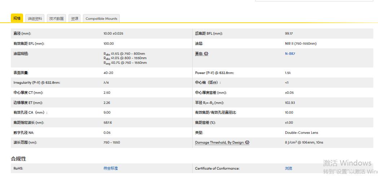Open Certificate of Conformance 浏览 link
Viewport: 378px width, 180px height.
[x=289, y=168]
